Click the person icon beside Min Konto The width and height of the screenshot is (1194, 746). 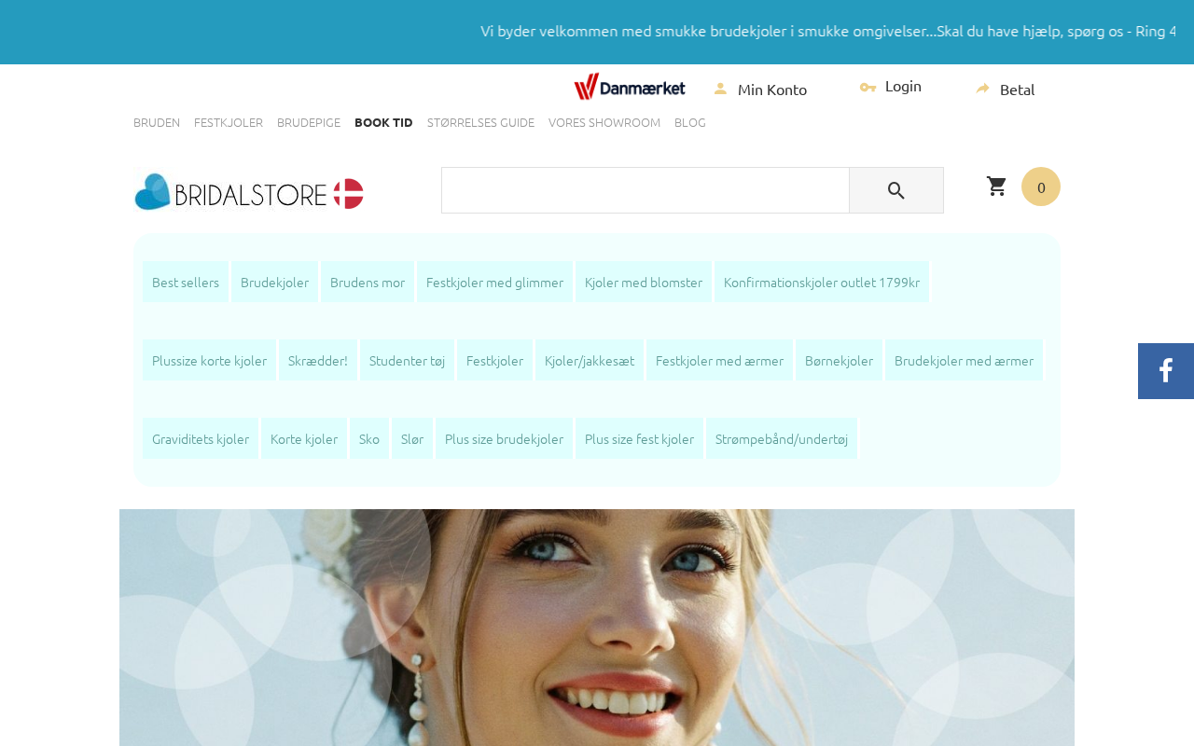[x=720, y=89]
